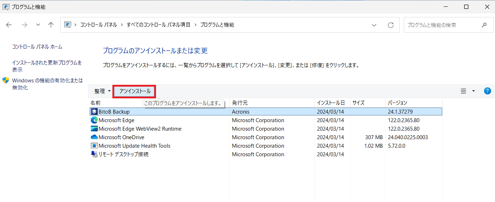Click the window icon in title bar
The height and width of the screenshot is (202, 495).
pyautogui.click(x=6, y=7)
